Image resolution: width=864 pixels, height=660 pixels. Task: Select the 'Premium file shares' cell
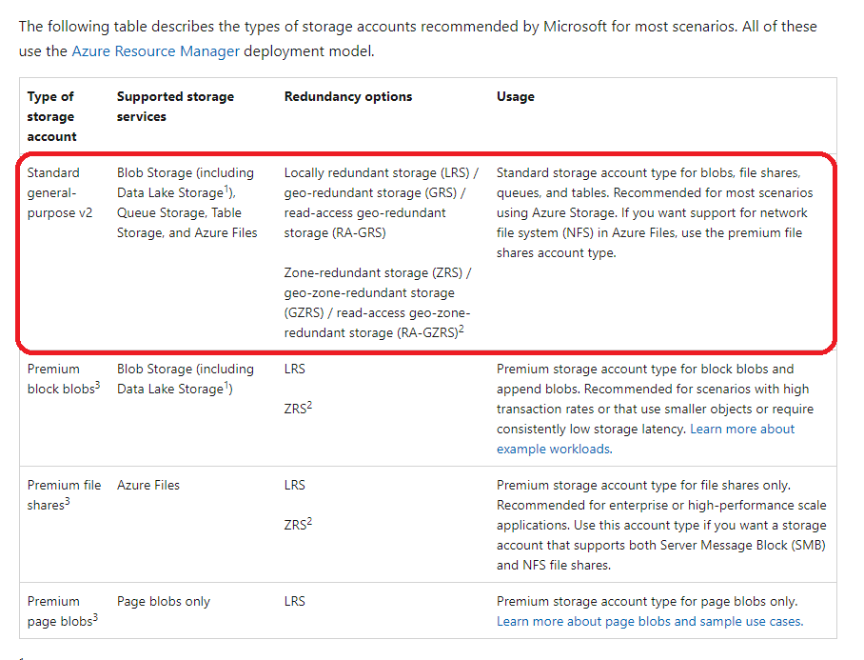click(x=64, y=494)
